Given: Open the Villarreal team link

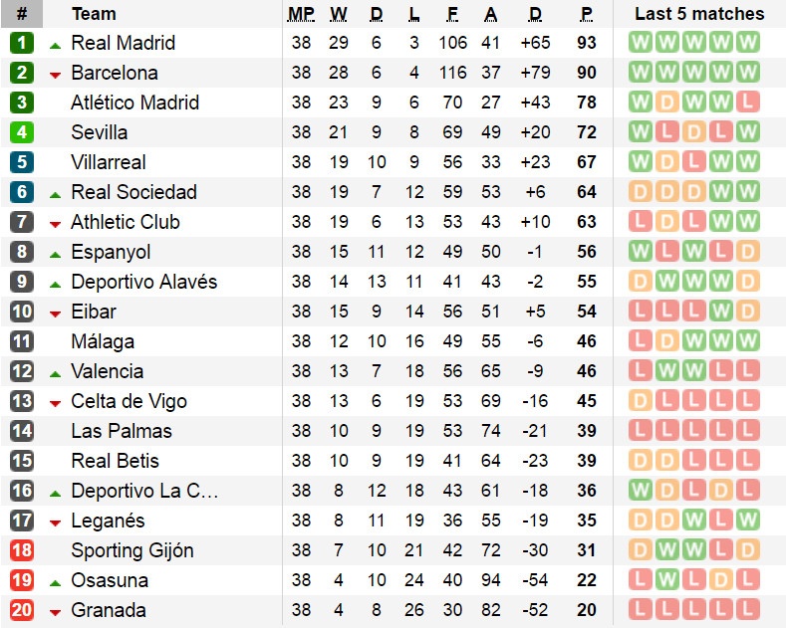Looking at the screenshot, I should [x=109, y=162].
